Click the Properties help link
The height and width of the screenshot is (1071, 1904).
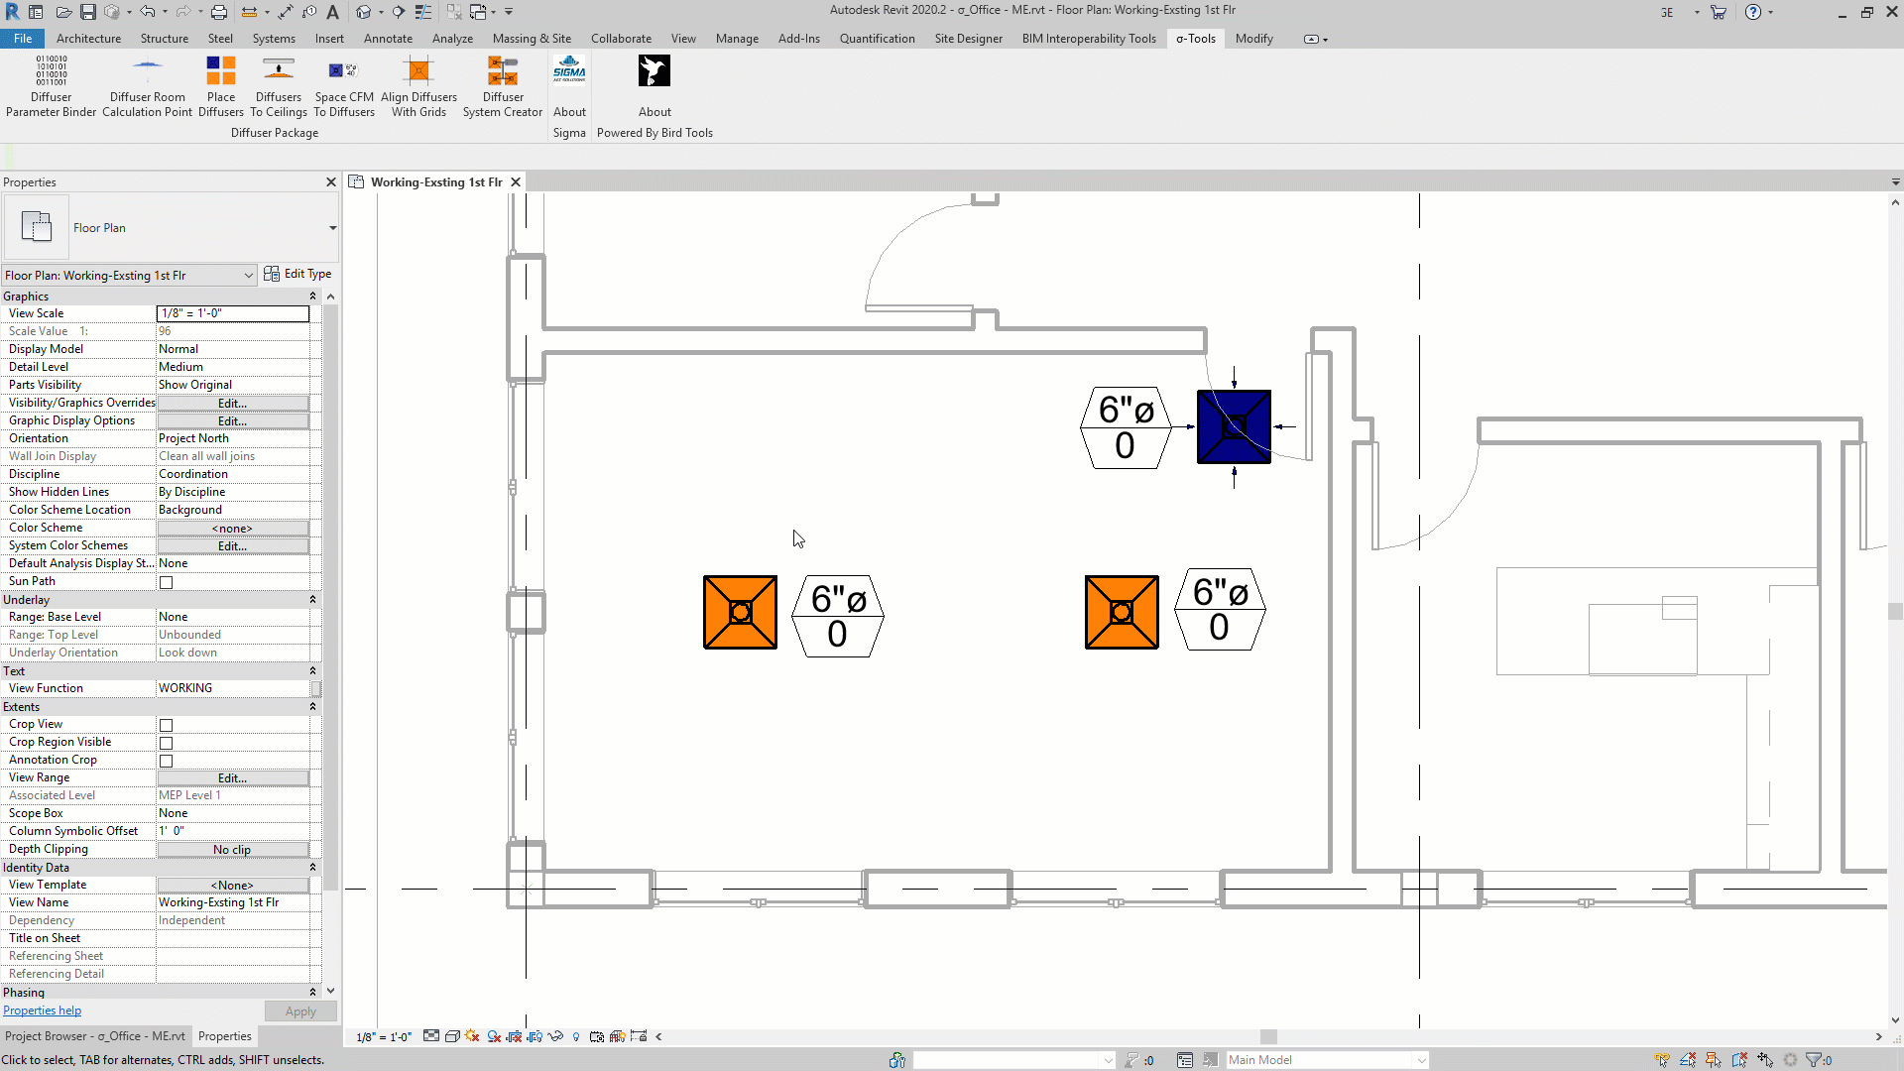coord(42,1011)
